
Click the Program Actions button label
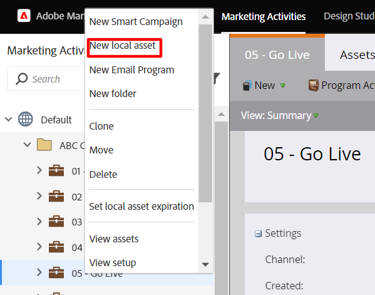point(348,85)
